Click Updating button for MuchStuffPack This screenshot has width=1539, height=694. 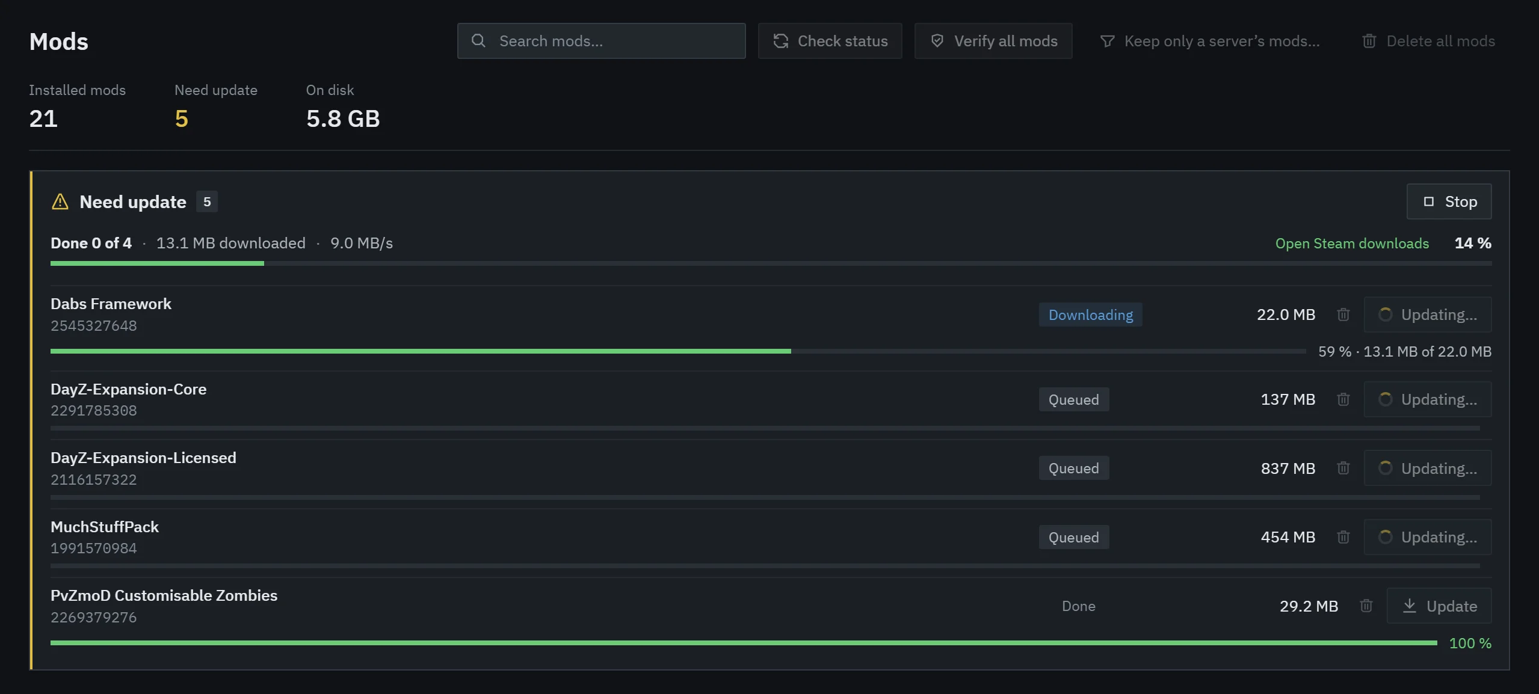(x=1427, y=537)
